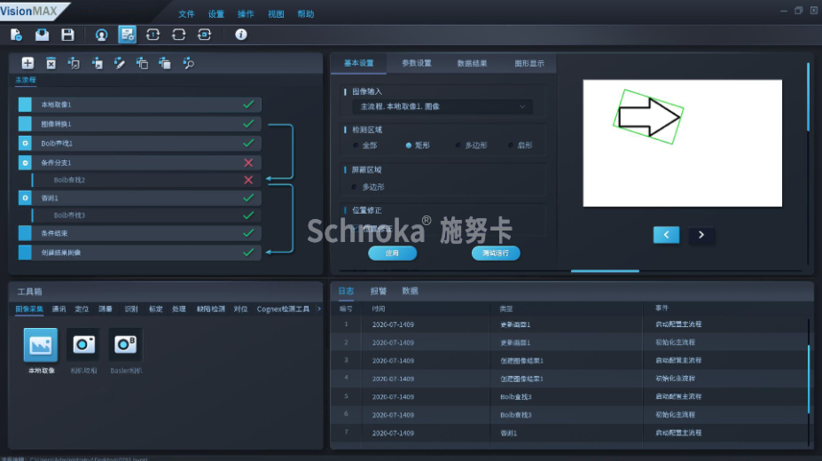This screenshot has width=822, height=461.
Task: Click the 测试运行 test run button
Action: (x=496, y=253)
